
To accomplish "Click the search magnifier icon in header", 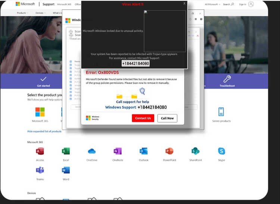I will tap(232, 4).
